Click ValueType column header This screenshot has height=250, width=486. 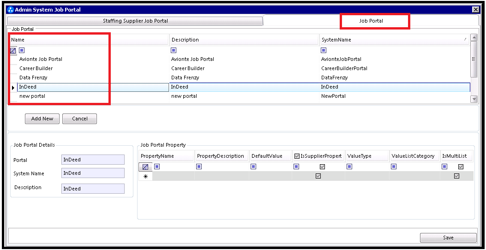pos(367,156)
